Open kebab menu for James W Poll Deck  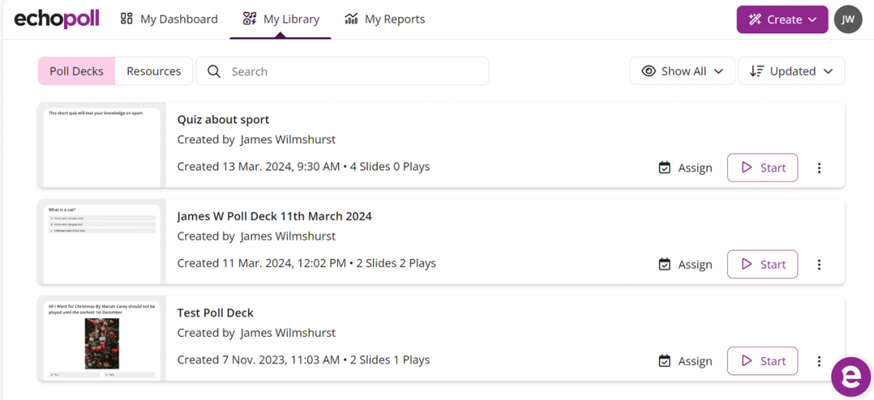(819, 264)
